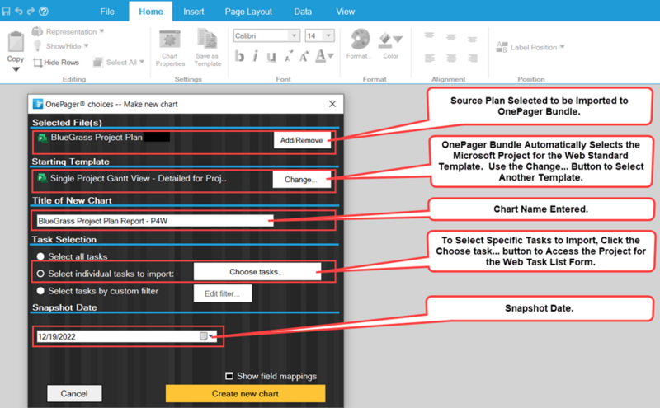Screen dimensions: 660x408
Task: Click the Select All icon
Action: tap(97, 63)
